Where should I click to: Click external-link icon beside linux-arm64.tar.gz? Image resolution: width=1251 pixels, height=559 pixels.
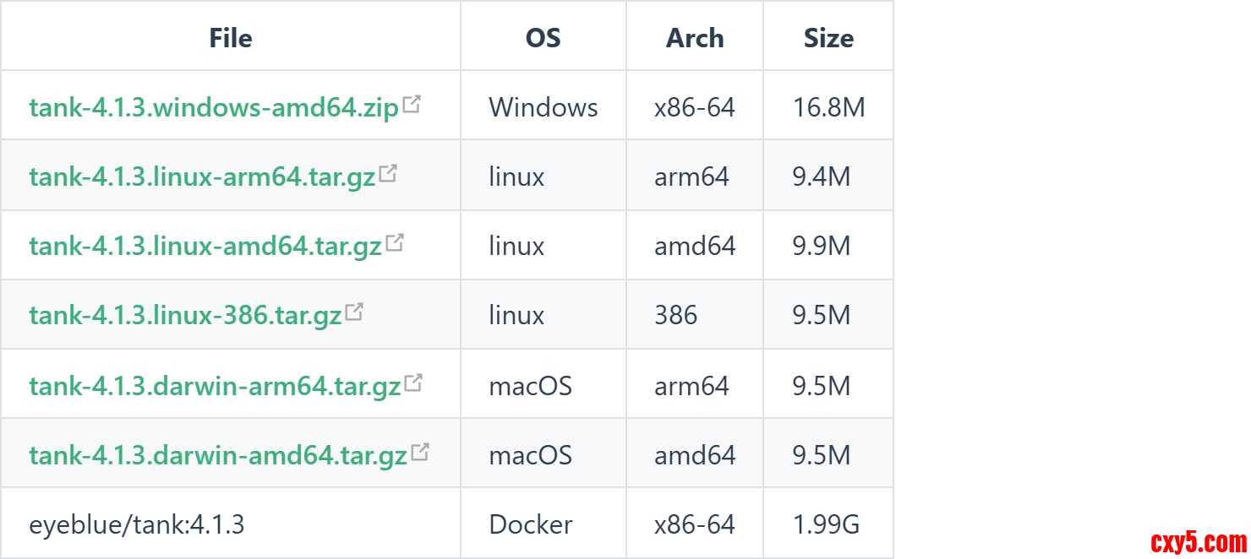tap(388, 174)
